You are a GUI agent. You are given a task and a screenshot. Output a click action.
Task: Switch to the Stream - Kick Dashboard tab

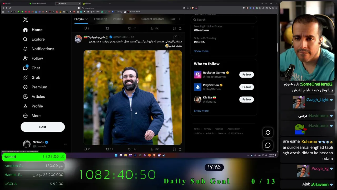(41, 3)
